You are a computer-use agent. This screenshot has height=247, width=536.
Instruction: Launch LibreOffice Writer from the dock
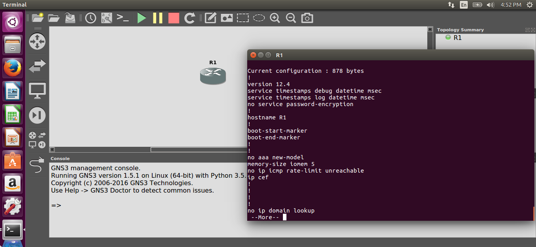pos(13,91)
